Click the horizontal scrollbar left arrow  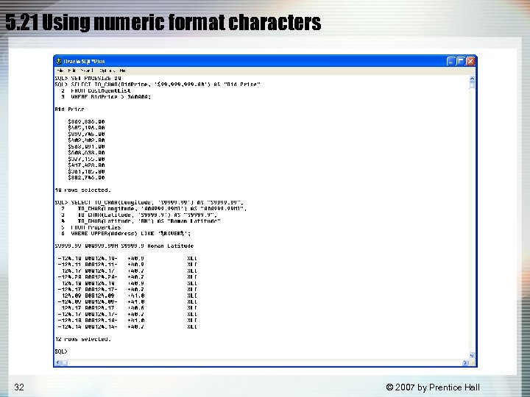(58, 363)
